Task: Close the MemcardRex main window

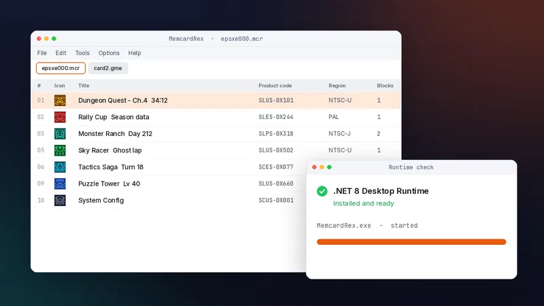Action: click(39, 39)
